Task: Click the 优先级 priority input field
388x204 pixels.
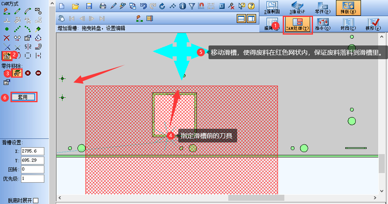Action: click(x=33, y=178)
